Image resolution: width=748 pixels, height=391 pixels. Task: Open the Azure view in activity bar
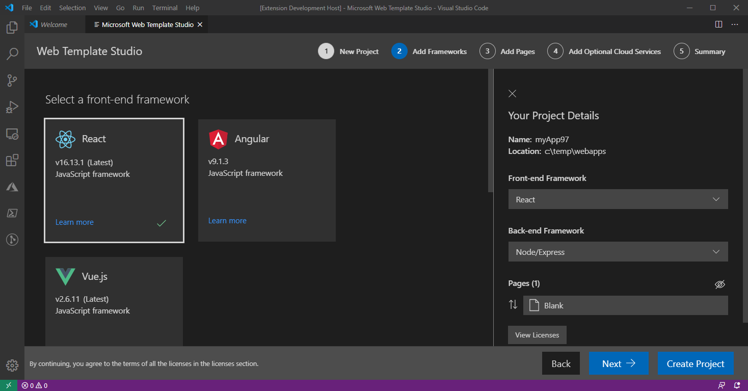(12, 187)
